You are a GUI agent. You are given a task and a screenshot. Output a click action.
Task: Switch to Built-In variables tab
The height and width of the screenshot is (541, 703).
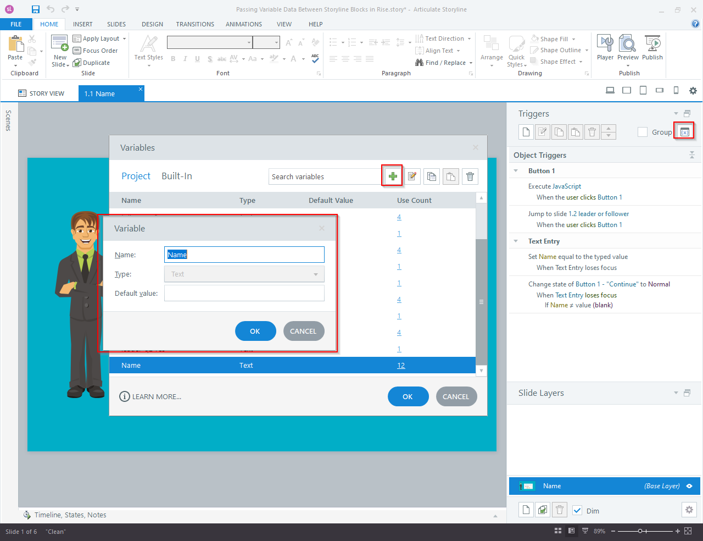177,176
